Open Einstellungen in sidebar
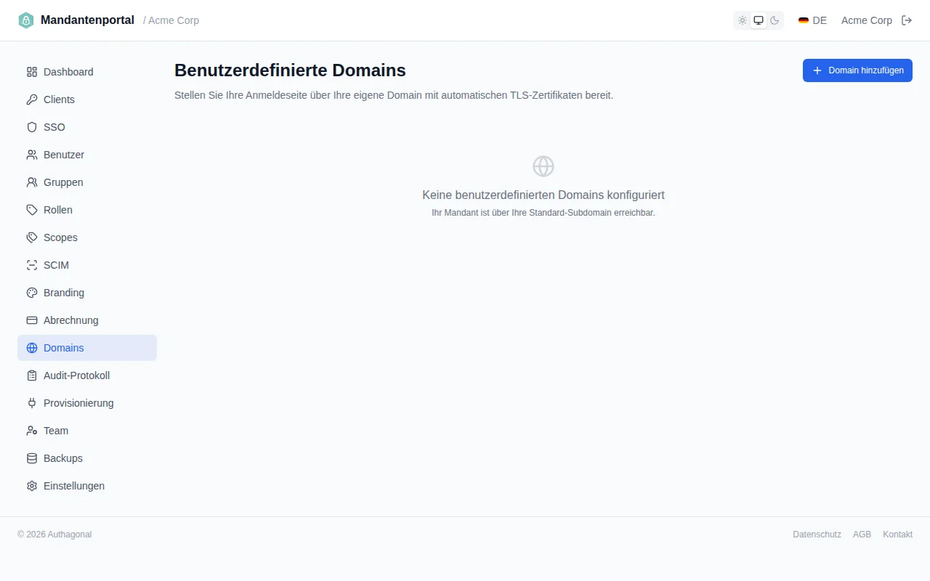This screenshot has width=930, height=581. tap(87, 486)
